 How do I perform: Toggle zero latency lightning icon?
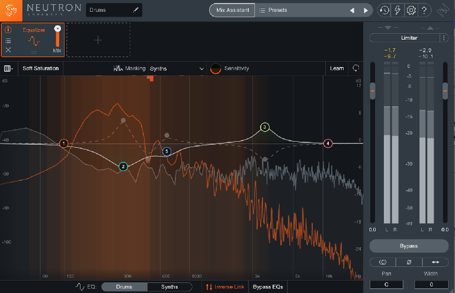point(398,11)
